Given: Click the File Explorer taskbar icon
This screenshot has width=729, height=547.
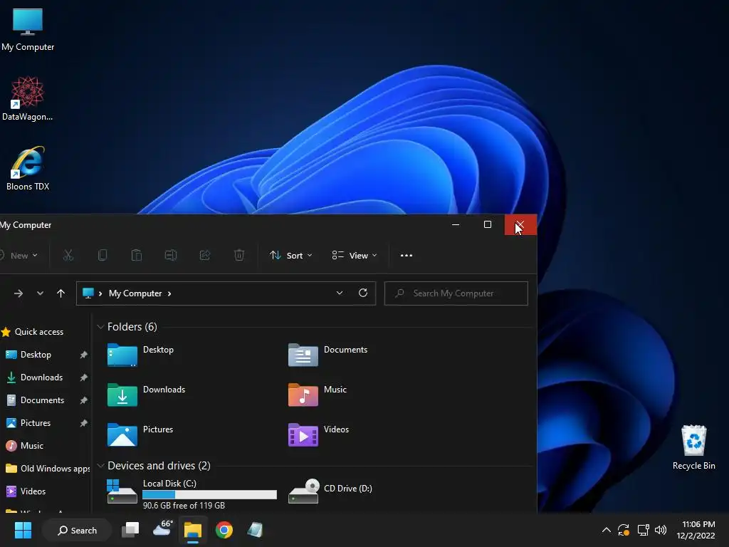Looking at the screenshot, I should tap(192, 530).
